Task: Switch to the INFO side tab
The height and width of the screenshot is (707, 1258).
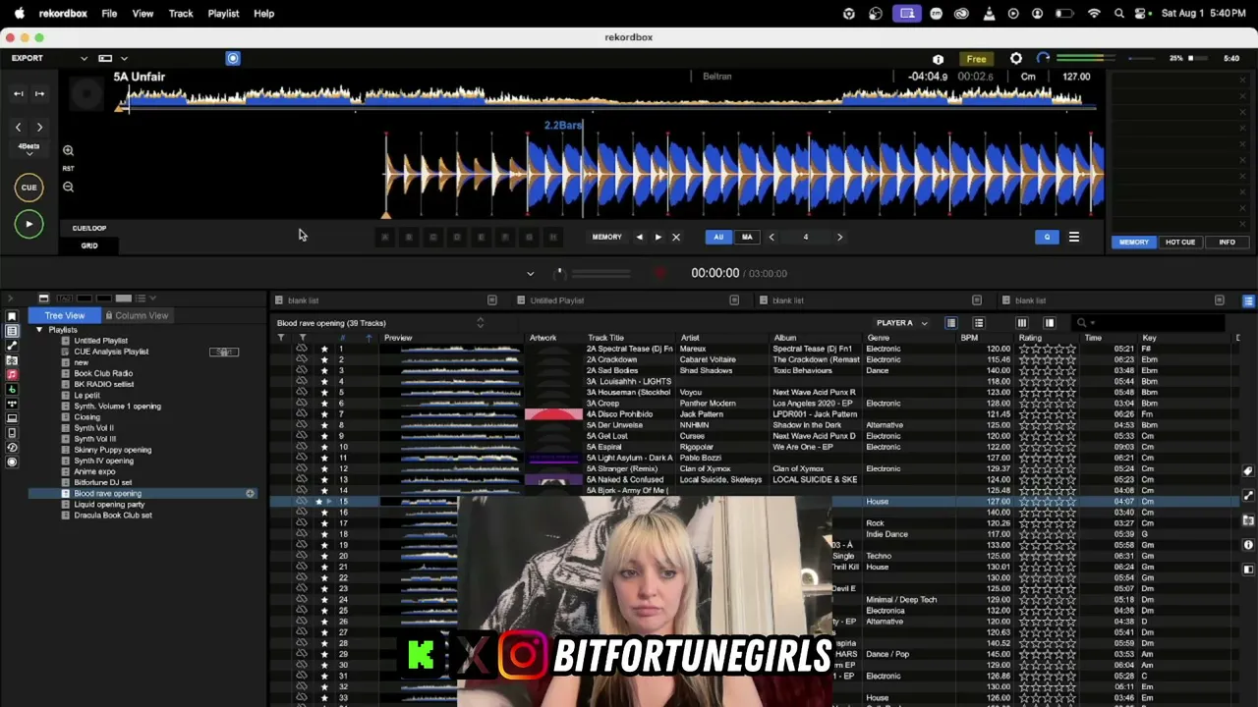Action: [x=1227, y=242]
